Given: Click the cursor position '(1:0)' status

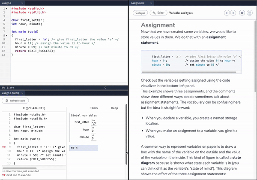Looking at the screenshot, I should (10, 88).
